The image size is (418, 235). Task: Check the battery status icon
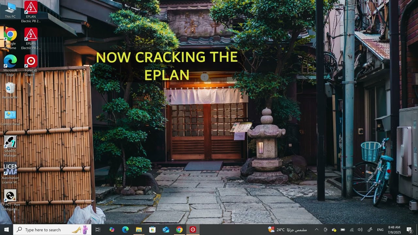coord(343,230)
